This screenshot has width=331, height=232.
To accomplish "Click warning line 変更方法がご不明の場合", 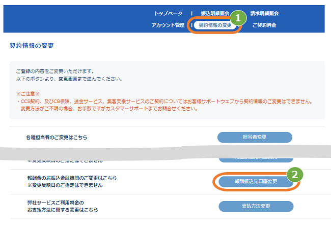I will pos(109,109).
